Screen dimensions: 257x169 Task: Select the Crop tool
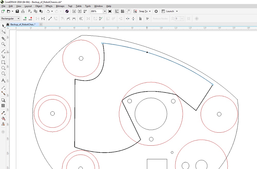[3, 38]
